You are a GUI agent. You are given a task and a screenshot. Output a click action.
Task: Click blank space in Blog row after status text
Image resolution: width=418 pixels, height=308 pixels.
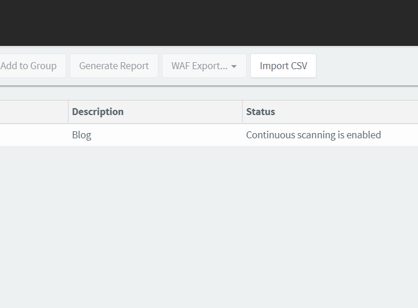pos(399,135)
